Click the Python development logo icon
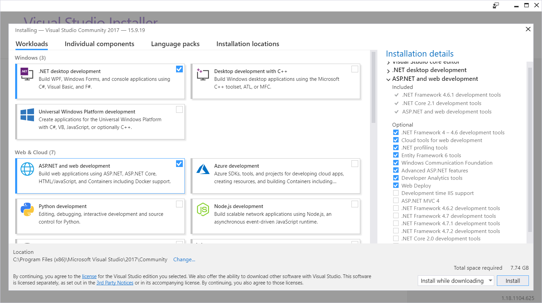This screenshot has height=303, width=542. [x=27, y=209]
